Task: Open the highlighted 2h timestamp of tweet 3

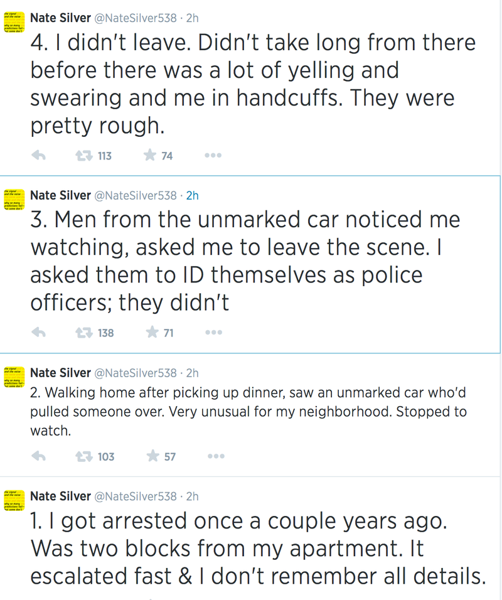Action: pyautogui.click(x=193, y=196)
